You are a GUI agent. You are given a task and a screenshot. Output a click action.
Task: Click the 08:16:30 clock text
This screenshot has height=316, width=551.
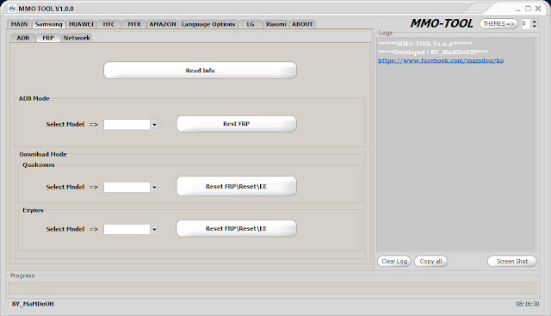527,304
